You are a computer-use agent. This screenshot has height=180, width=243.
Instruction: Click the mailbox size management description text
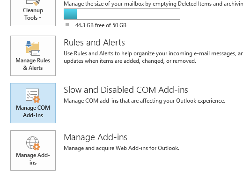pos(154,4)
